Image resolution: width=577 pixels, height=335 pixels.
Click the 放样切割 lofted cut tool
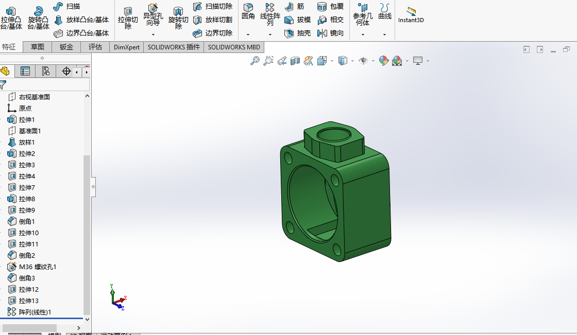(x=213, y=20)
